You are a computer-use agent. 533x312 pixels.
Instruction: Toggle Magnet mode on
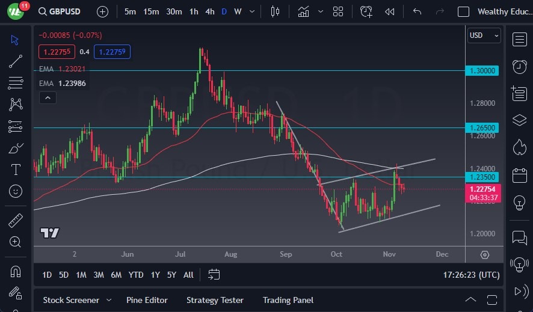[x=16, y=272]
